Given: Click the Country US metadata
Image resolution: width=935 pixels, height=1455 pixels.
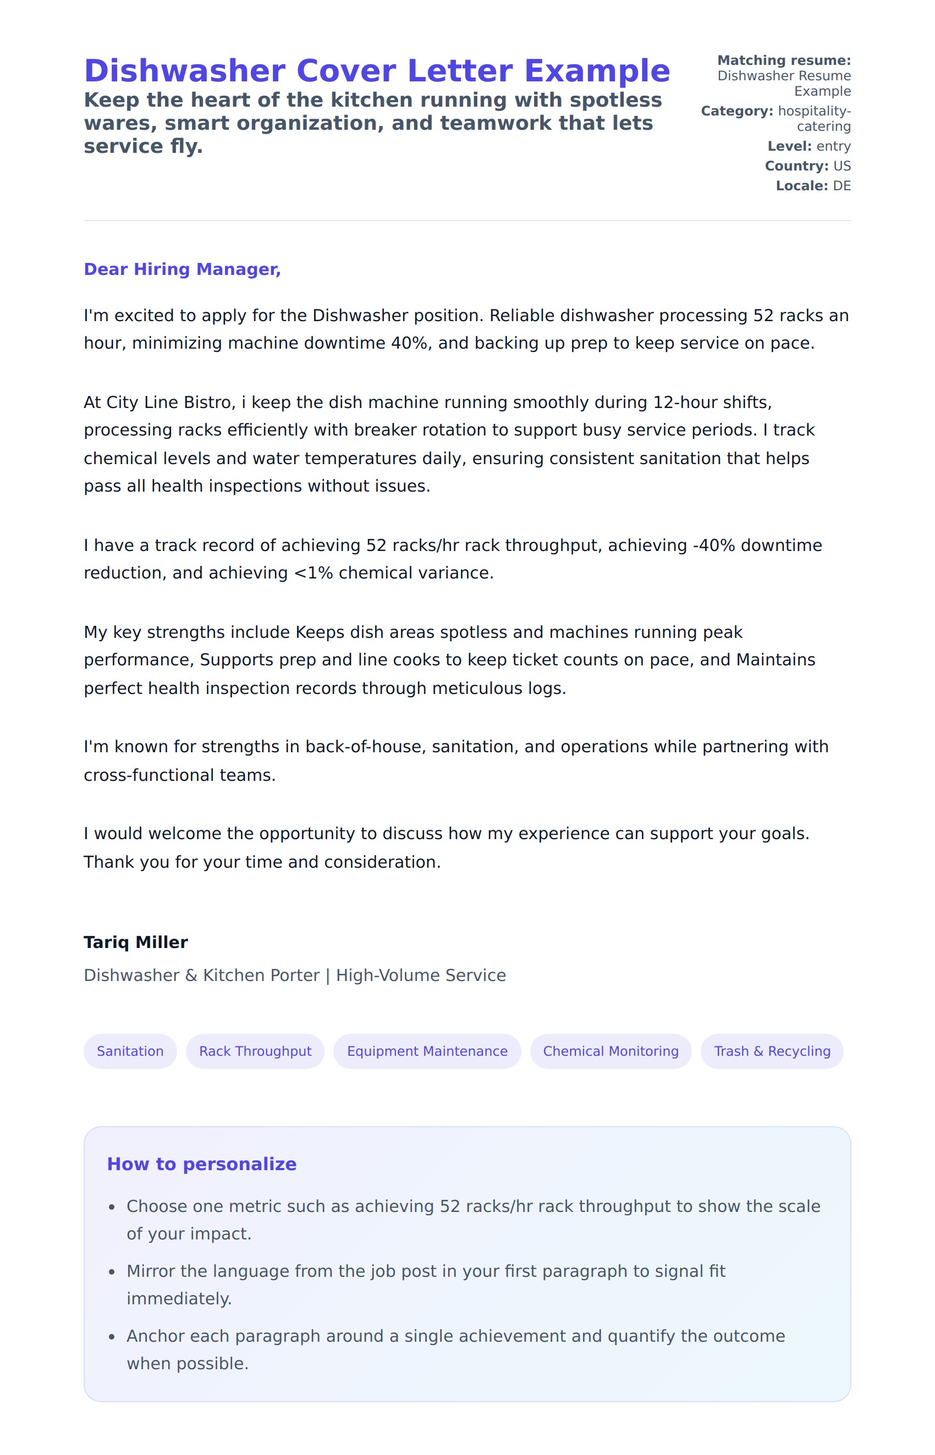Looking at the screenshot, I should [x=807, y=166].
